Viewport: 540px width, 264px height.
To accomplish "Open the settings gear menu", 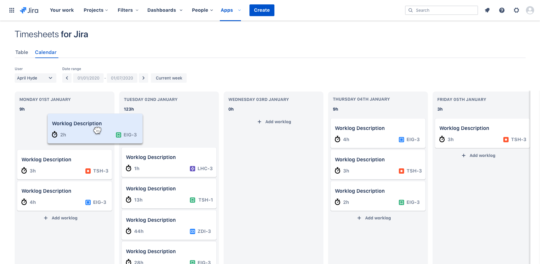I will point(517,10).
